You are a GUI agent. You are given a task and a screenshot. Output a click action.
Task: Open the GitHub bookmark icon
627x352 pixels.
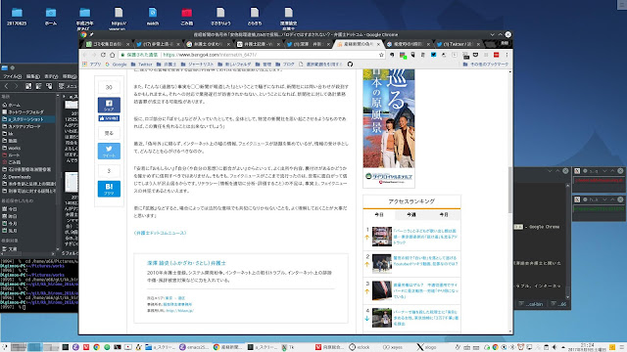pos(350,64)
